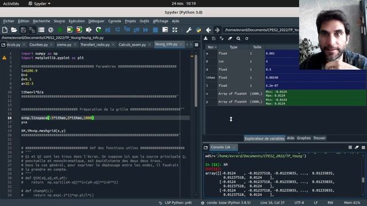Run the file with the green play button
Screen dimensions: 367x206
tap(60, 30)
